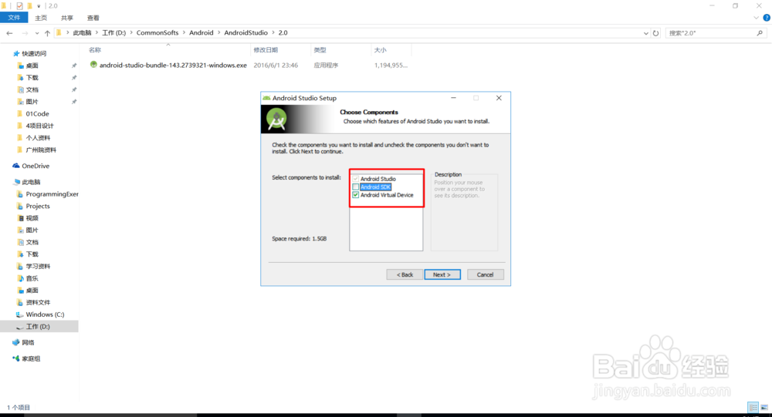This screenshot has width=772, height=417.
Task: Minimize the Android Studio Setup dialog
Action: [x=453, y=98]
